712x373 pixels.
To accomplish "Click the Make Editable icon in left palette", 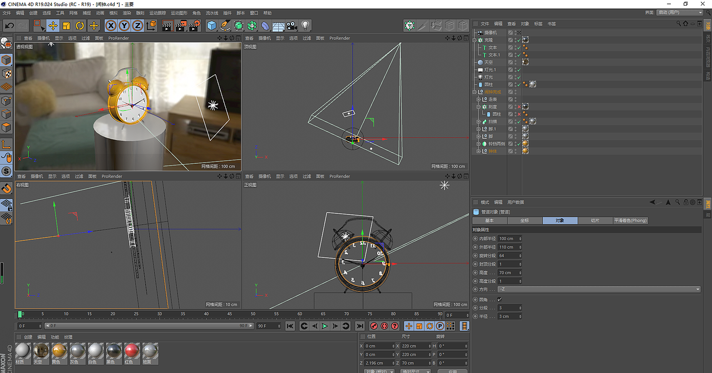I will click(6, 44).
